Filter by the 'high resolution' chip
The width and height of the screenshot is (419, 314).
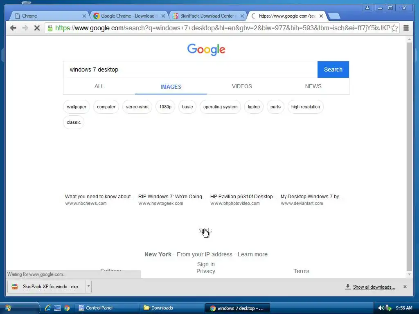click(x=305, y=107)
